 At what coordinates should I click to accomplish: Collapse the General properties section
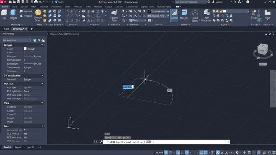pos(42,45)
